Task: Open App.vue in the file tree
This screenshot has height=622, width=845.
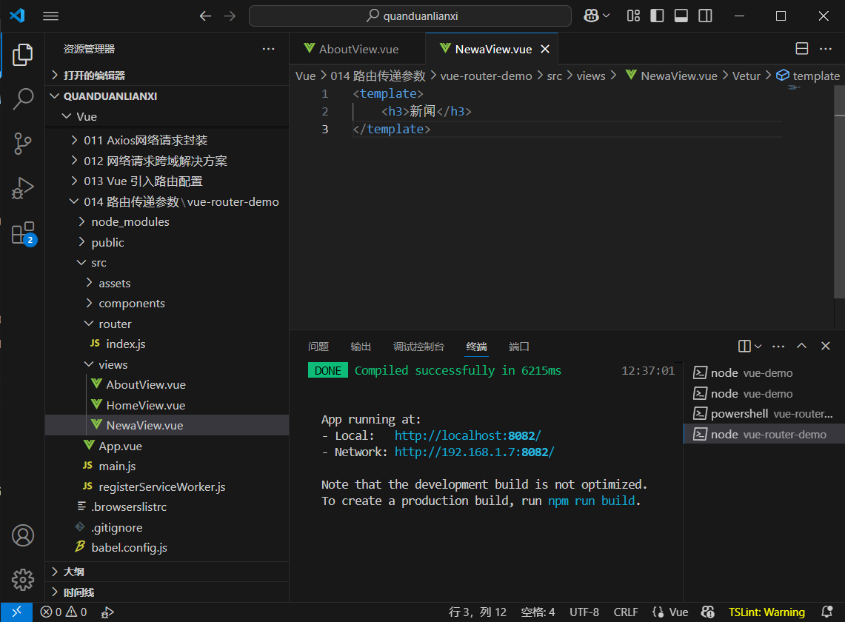Action: [167, 447]
